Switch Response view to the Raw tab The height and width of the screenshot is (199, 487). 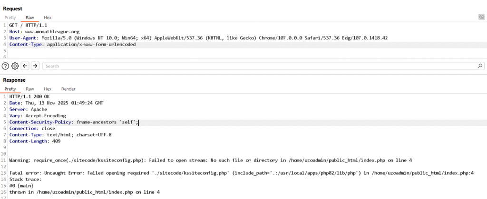click(x=29, y=89)
